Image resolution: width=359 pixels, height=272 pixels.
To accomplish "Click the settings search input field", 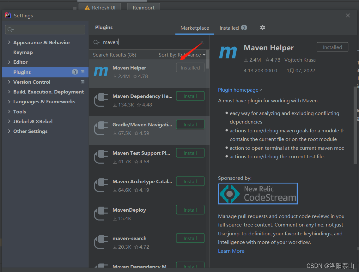I will 45,29.
